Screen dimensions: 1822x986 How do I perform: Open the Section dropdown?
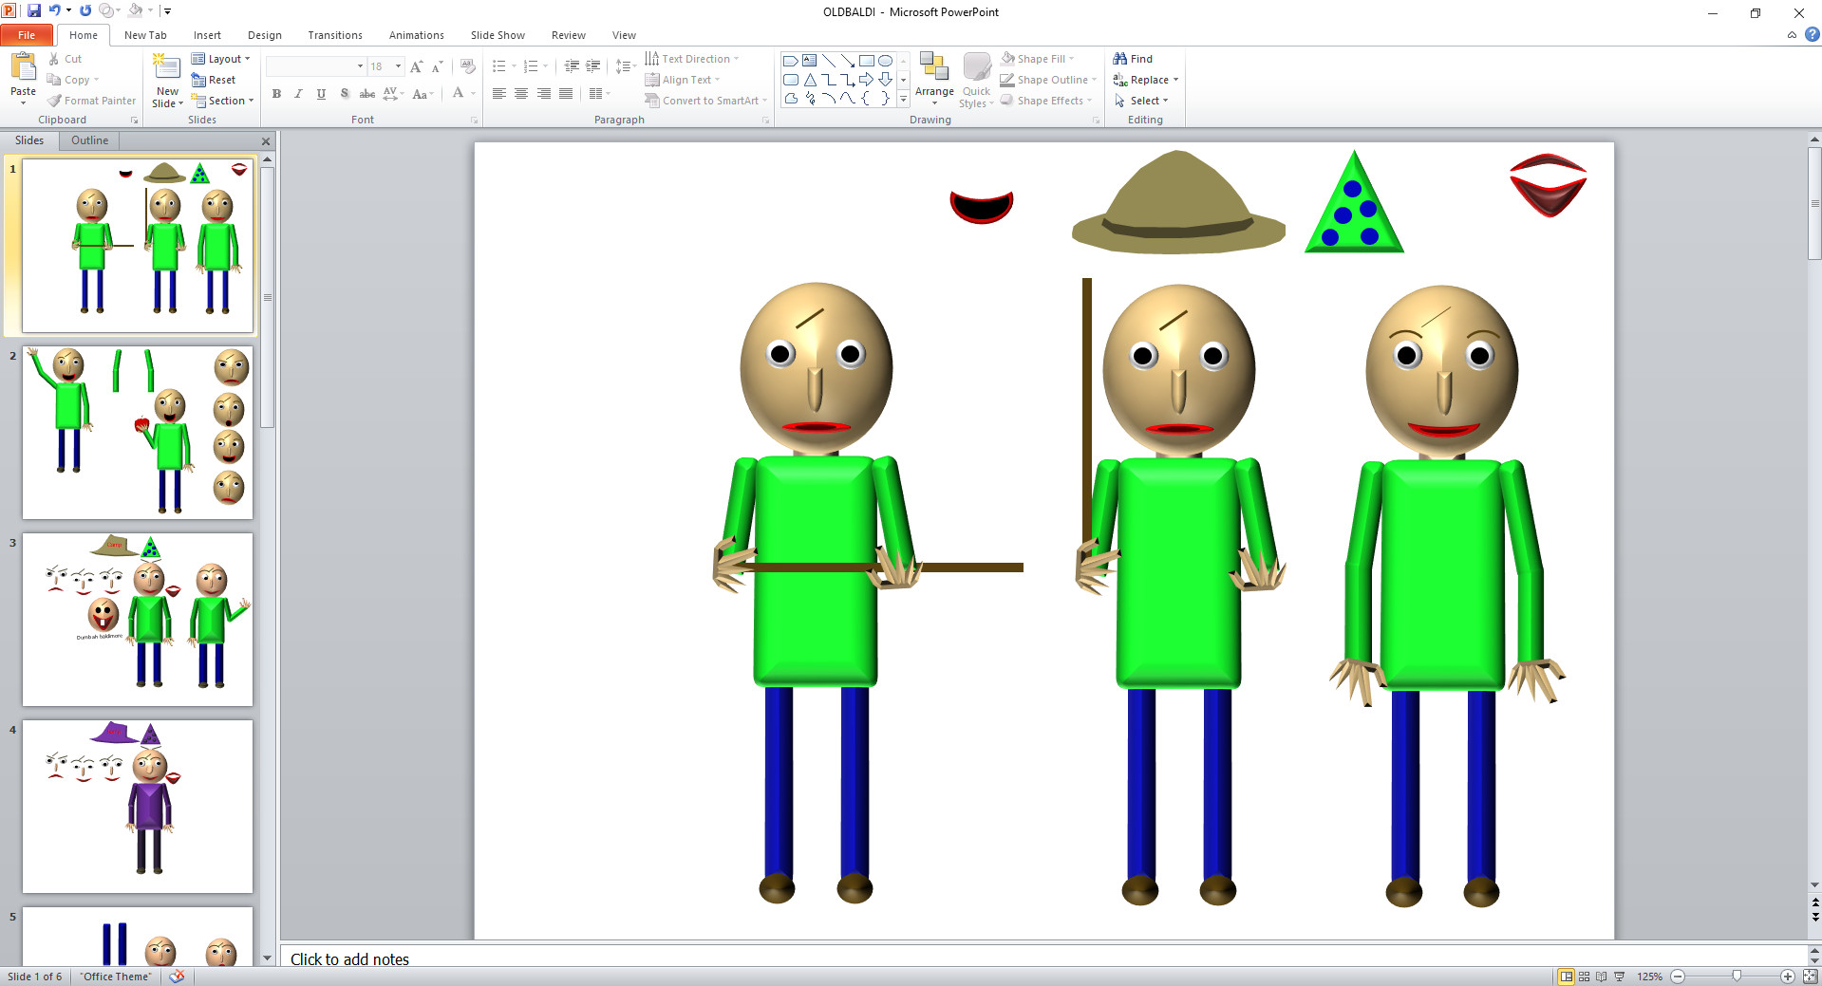tap(223, 101)
